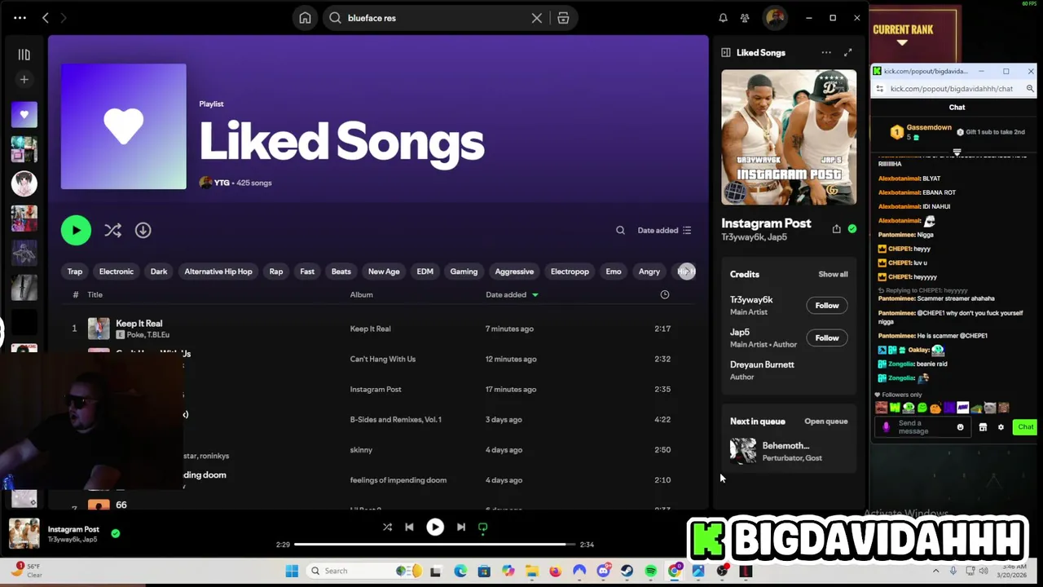Play current track in player bar
Viewport: 1043px width, 587px height.
435,527
